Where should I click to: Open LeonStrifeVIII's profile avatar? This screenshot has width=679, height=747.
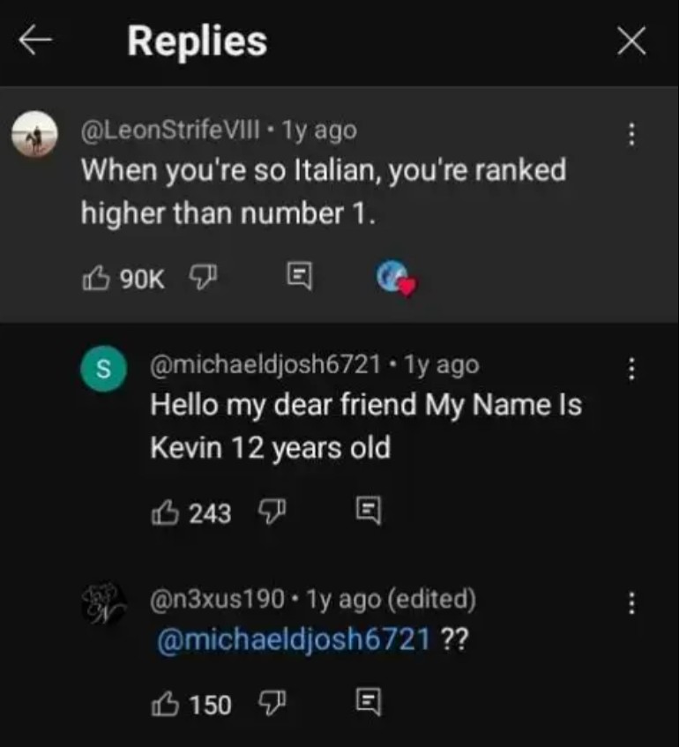(x=34, y=135)
